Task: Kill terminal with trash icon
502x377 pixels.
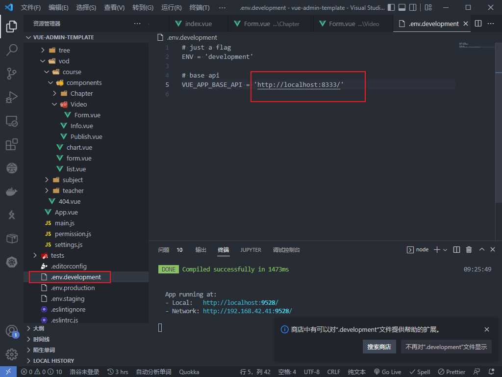Action: point(469,250)
